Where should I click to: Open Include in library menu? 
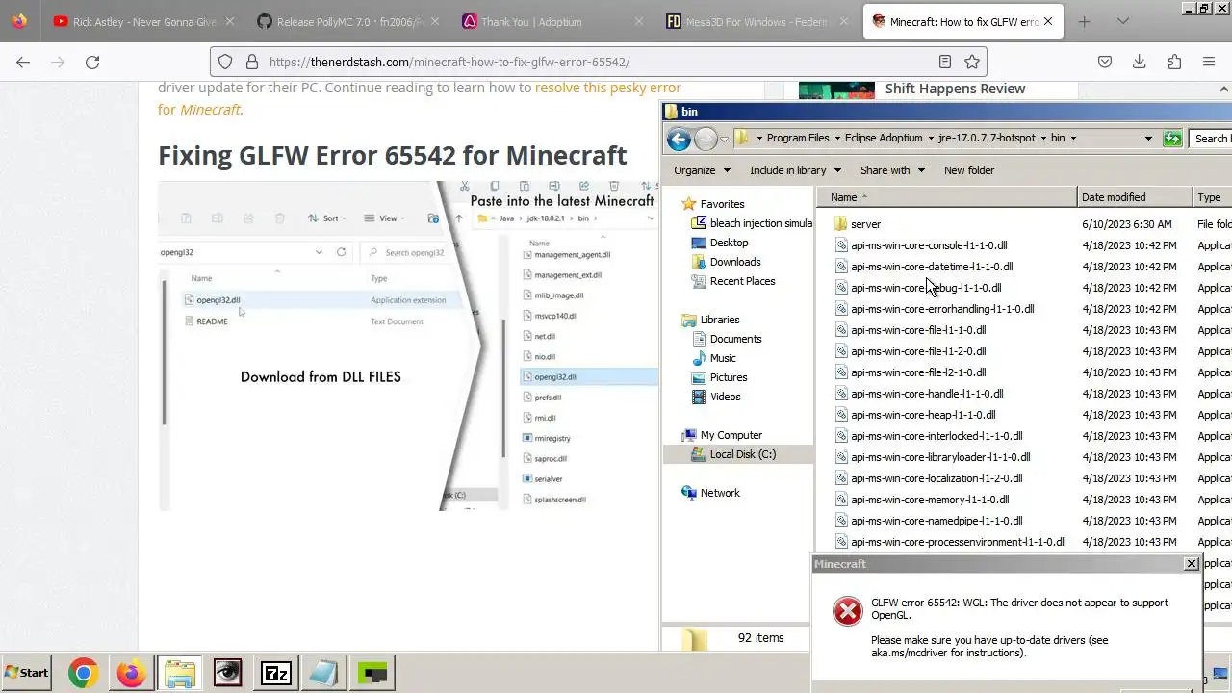pyautogui.click(x=795, y=170)
